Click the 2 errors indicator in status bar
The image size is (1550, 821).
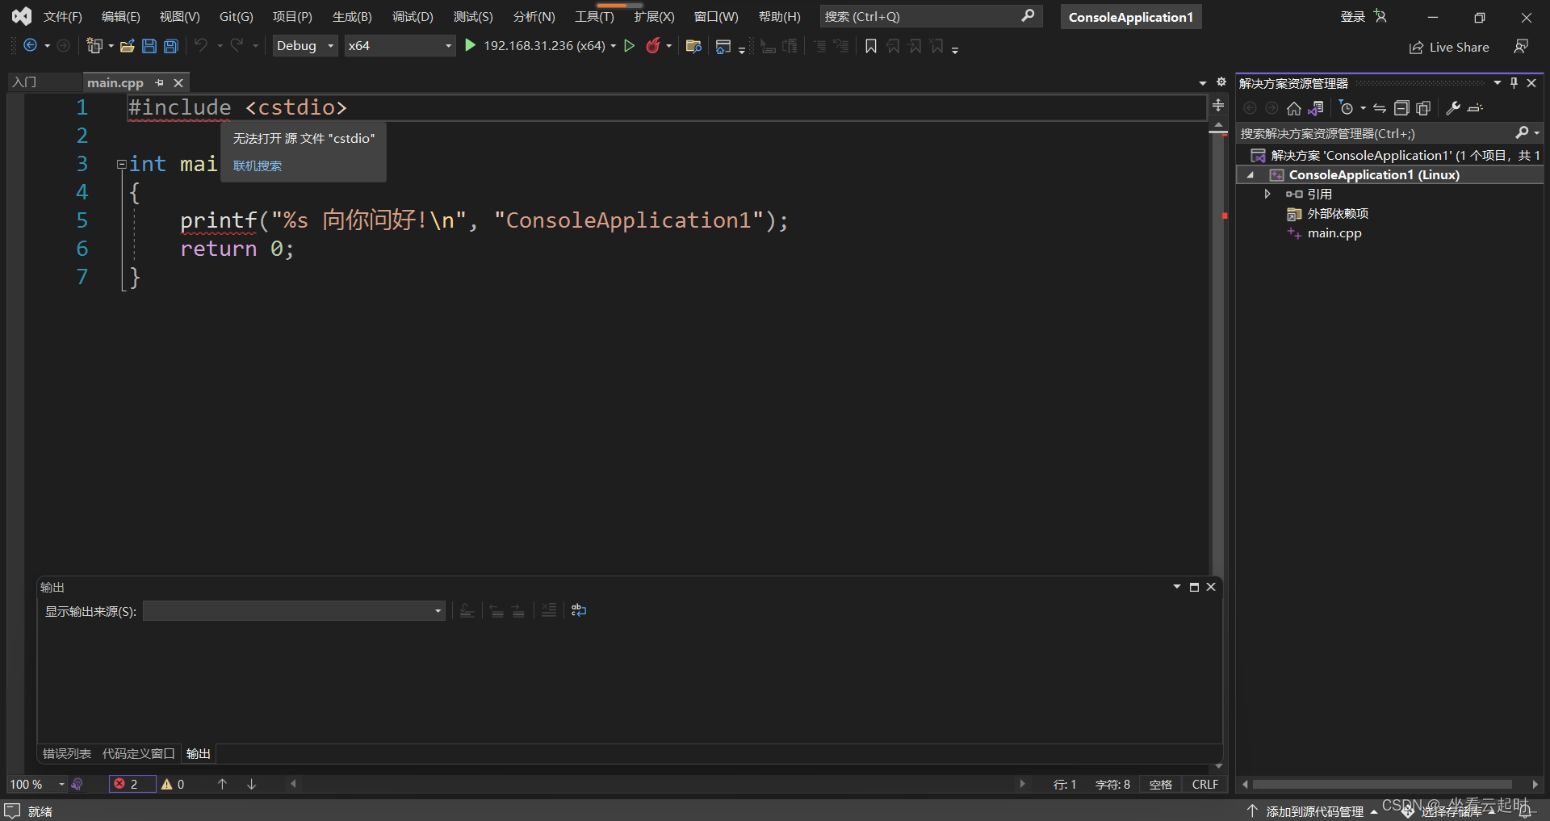[131, 783]
